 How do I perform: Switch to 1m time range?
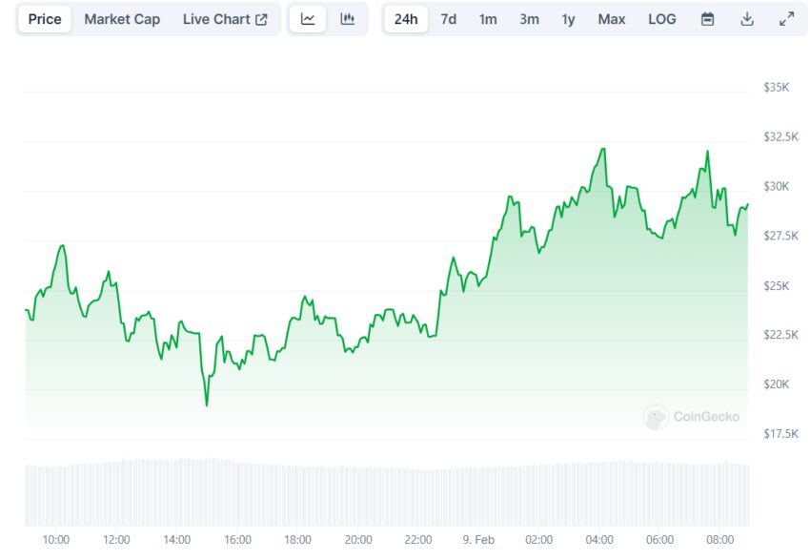click(488, 19)
